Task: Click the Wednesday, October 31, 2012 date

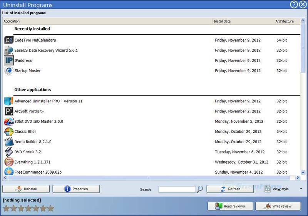Action: click(x=241, y=162)
